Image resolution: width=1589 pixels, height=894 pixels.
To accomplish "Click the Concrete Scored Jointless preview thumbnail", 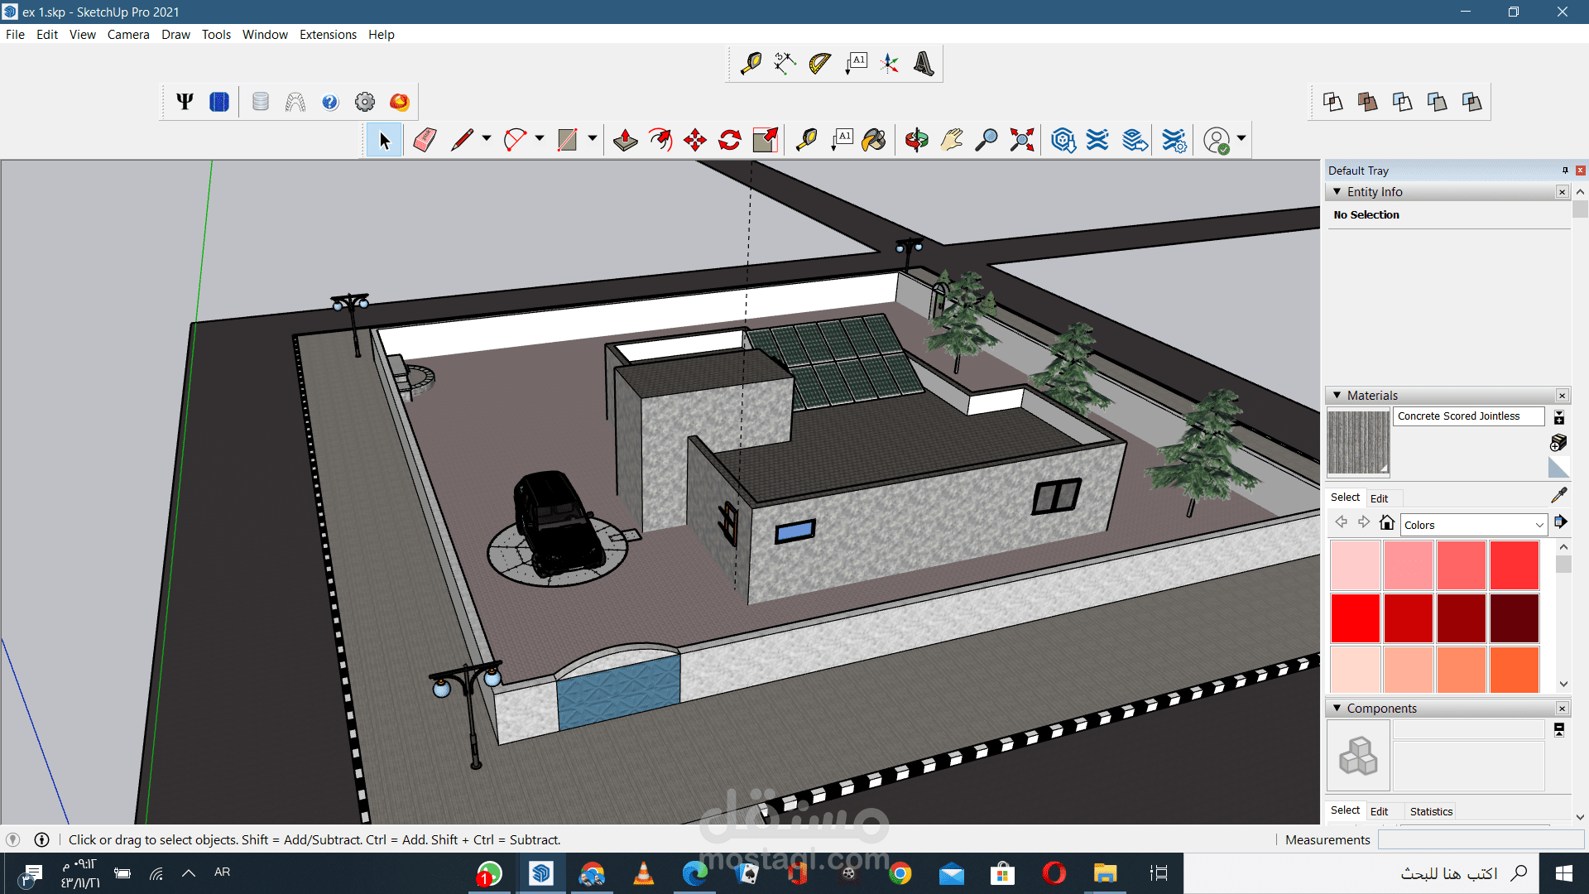I will [x=1358, y=442].
